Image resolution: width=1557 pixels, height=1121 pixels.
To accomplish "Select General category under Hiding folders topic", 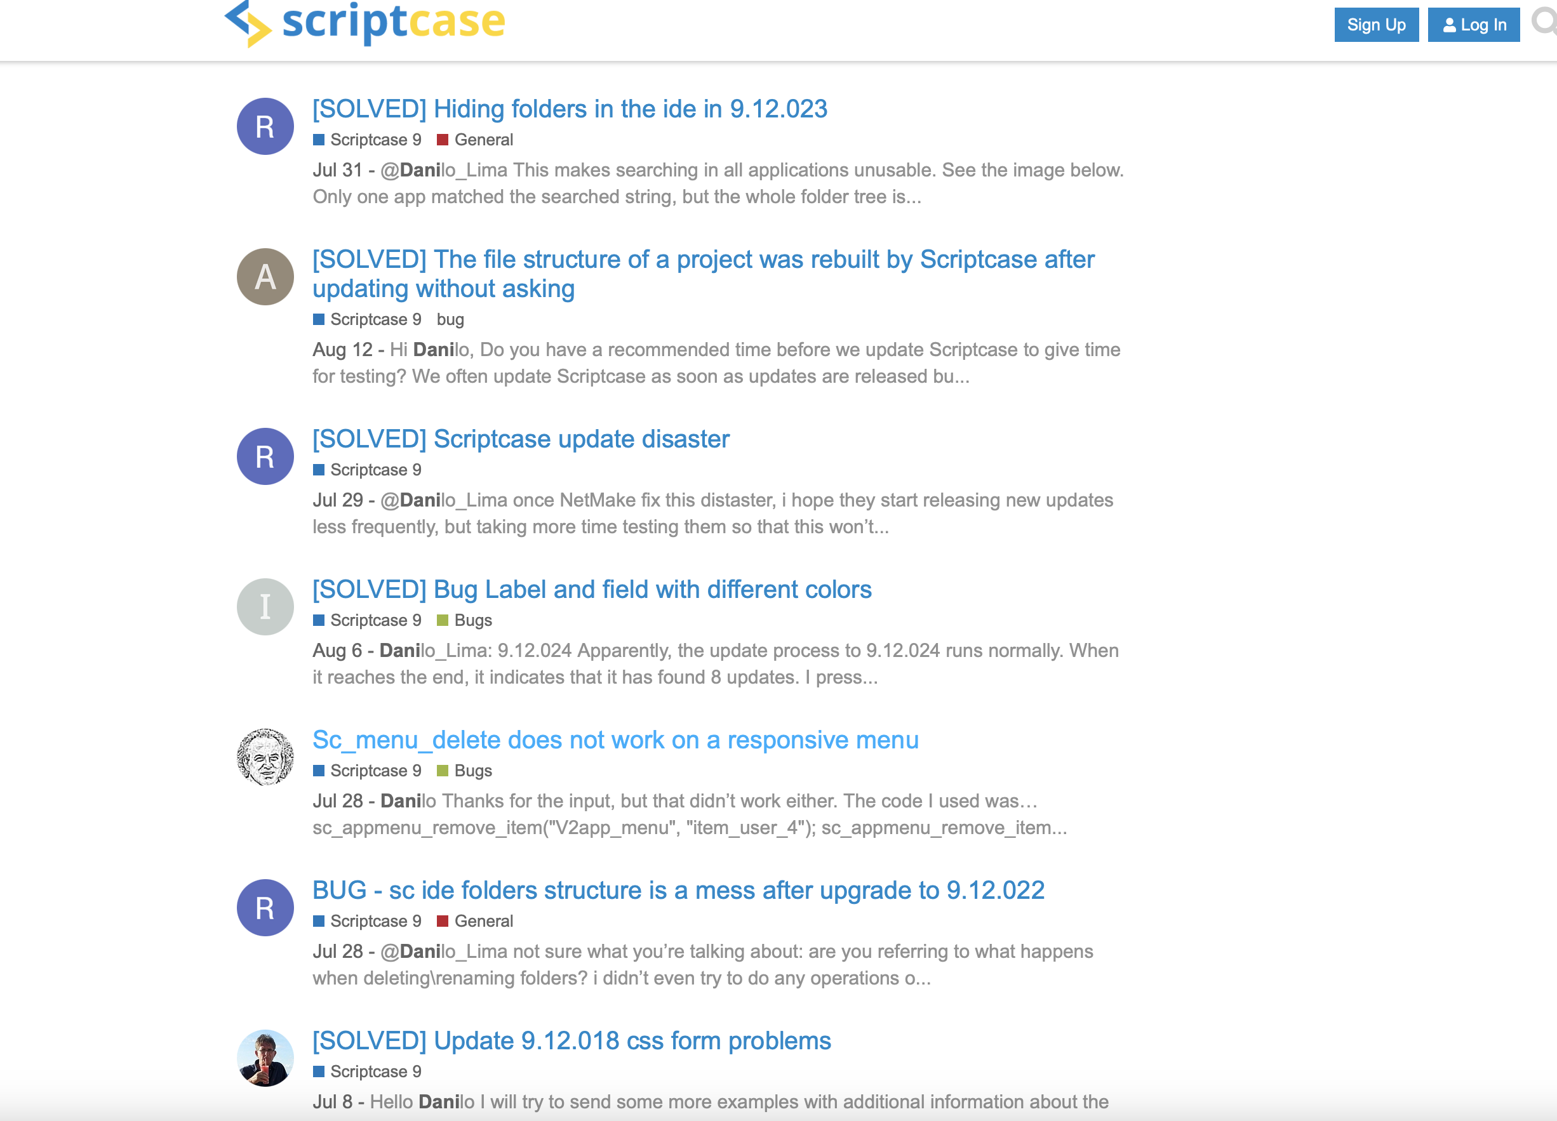I will point(483,140).
